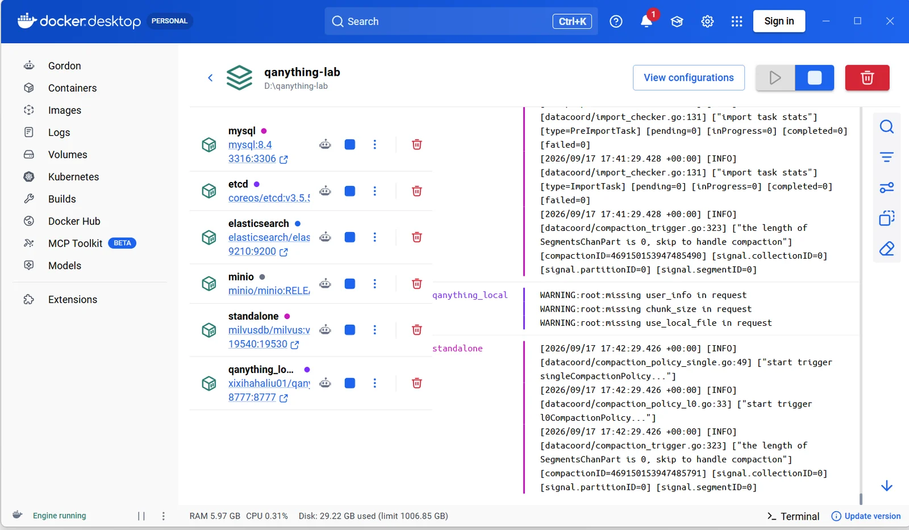The width and height of the screenshot is (909, 530).
Task: Open Gordon AI assistant in sidebar
Action: pyautogui.click(x=64, y=66)
